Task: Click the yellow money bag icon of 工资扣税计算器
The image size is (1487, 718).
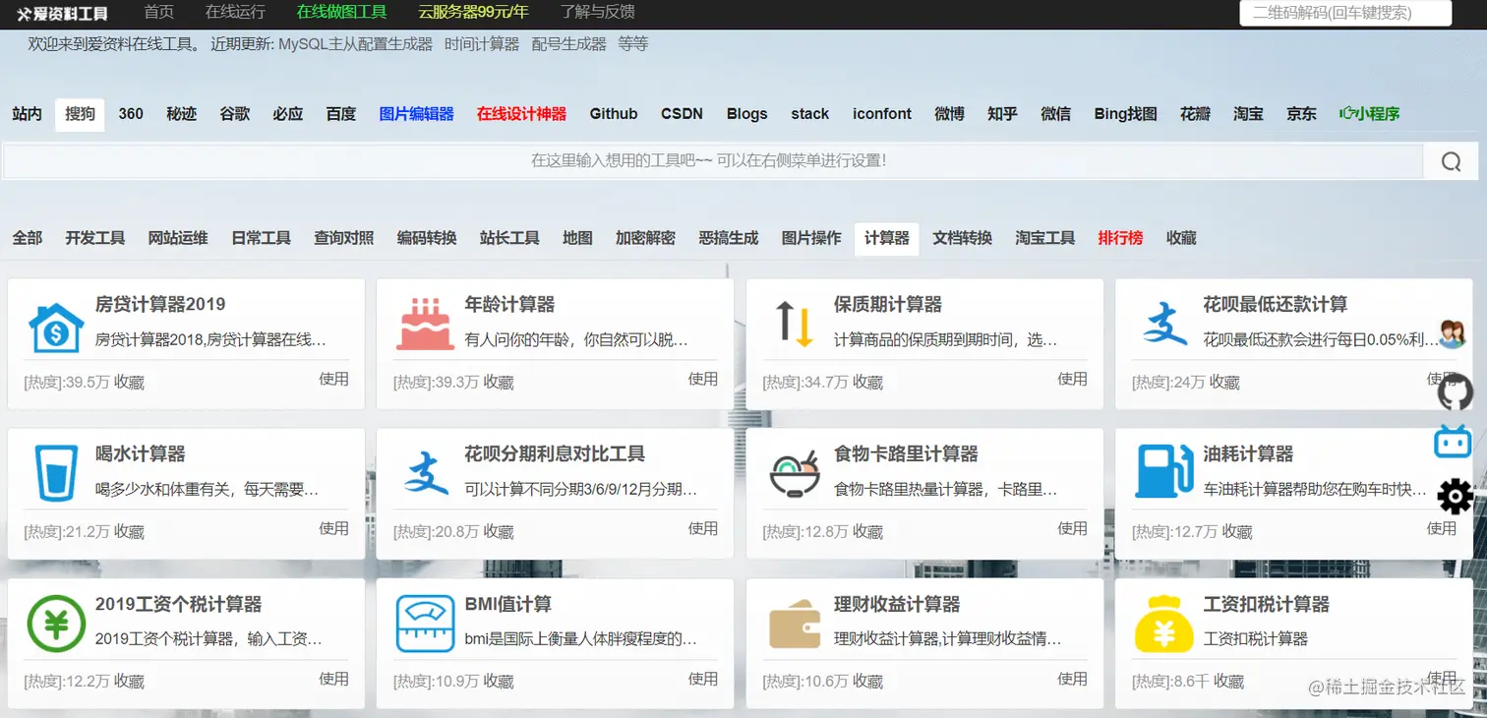Action: click(x=1163, y=624)
